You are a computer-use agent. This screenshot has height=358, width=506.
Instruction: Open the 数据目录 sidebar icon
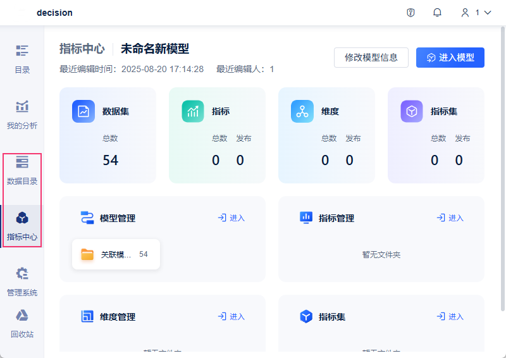tap(22, 162)
